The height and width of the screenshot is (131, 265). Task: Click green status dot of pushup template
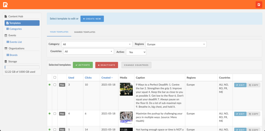coord(49,114)
